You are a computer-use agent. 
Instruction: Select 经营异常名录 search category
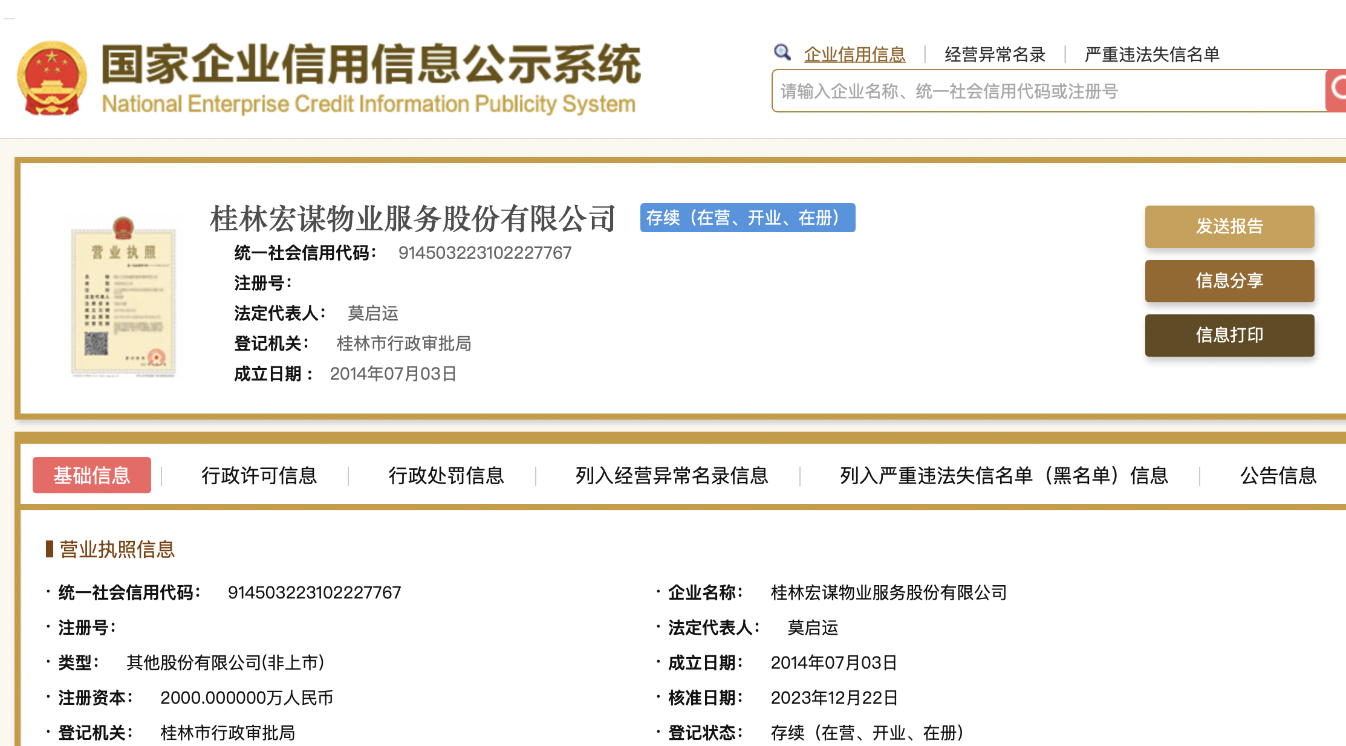pos(995,54)
